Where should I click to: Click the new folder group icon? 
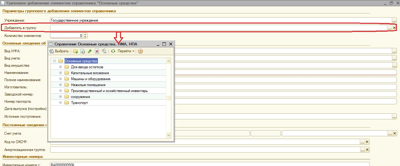pos(75,51)
